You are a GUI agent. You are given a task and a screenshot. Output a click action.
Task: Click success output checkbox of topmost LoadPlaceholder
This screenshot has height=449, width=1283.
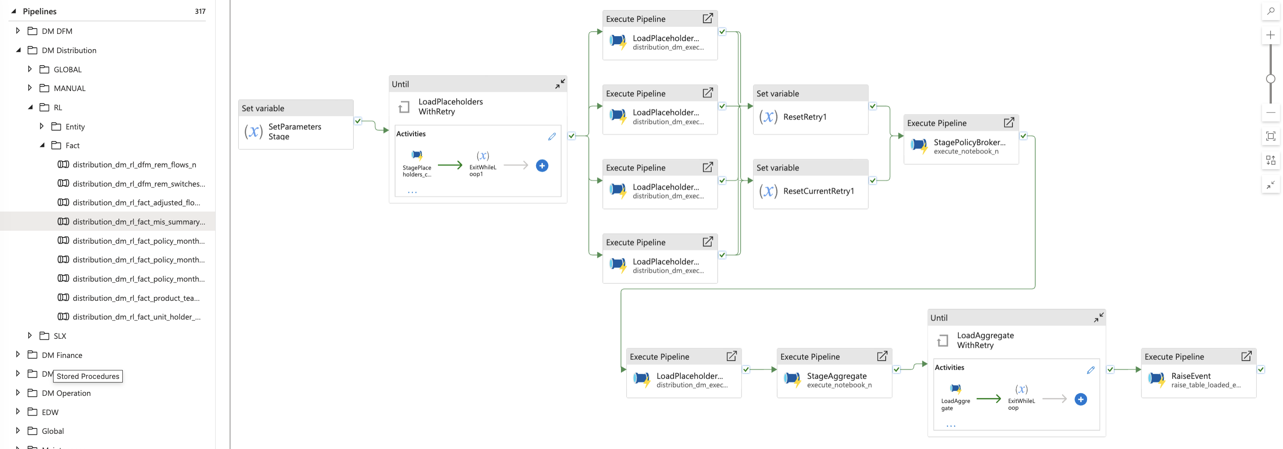click(722, 32)
